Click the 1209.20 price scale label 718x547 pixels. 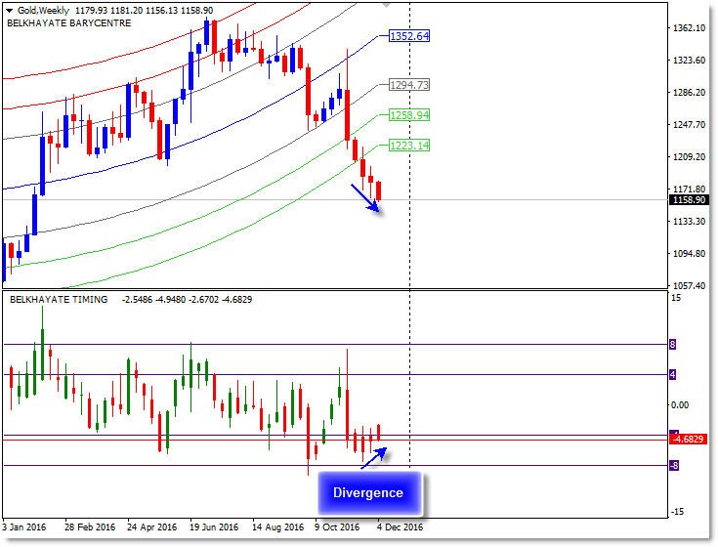coord(689,156)
